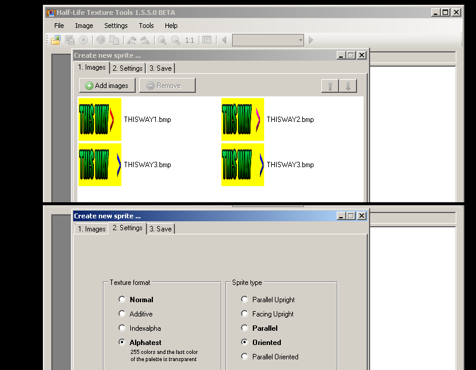Go to previous frame with left arrow
This screenshot has height=370, width=476.
coord(224,40)
